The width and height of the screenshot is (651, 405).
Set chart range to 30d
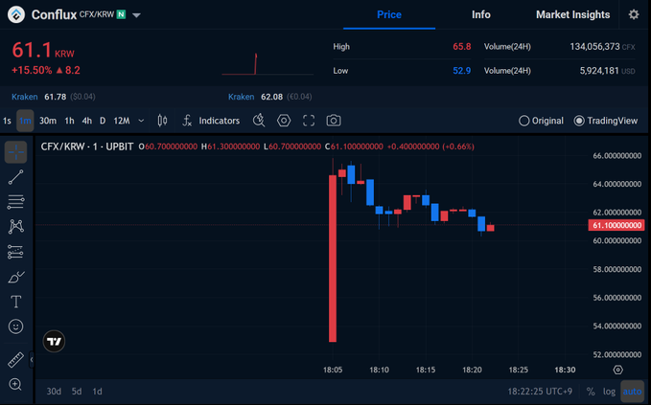(54, 392)
